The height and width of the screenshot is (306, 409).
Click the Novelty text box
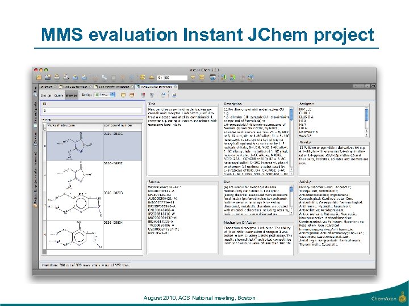(334, 160)
